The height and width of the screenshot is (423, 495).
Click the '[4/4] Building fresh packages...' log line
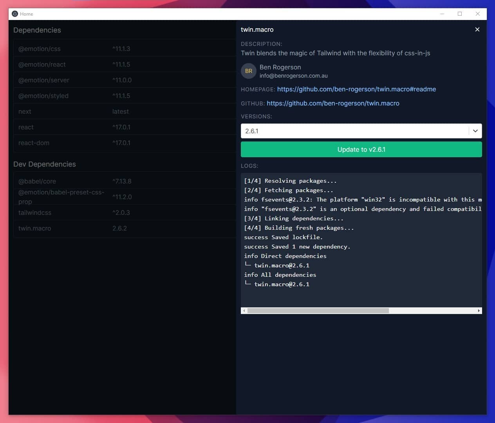point(299,228)
